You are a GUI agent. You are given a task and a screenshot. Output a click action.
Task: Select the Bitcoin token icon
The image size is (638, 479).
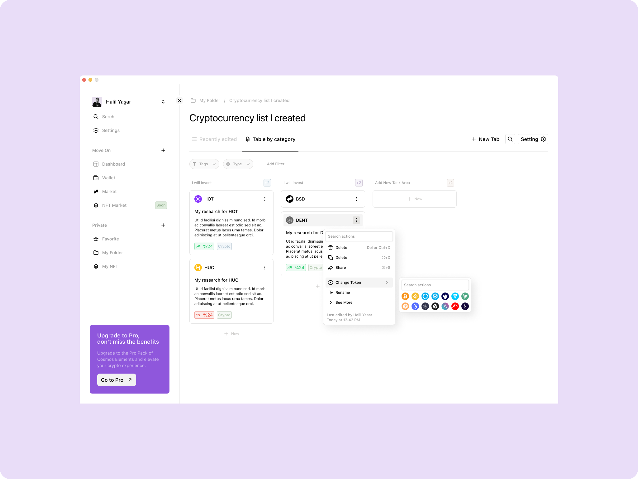pos(405,296)
